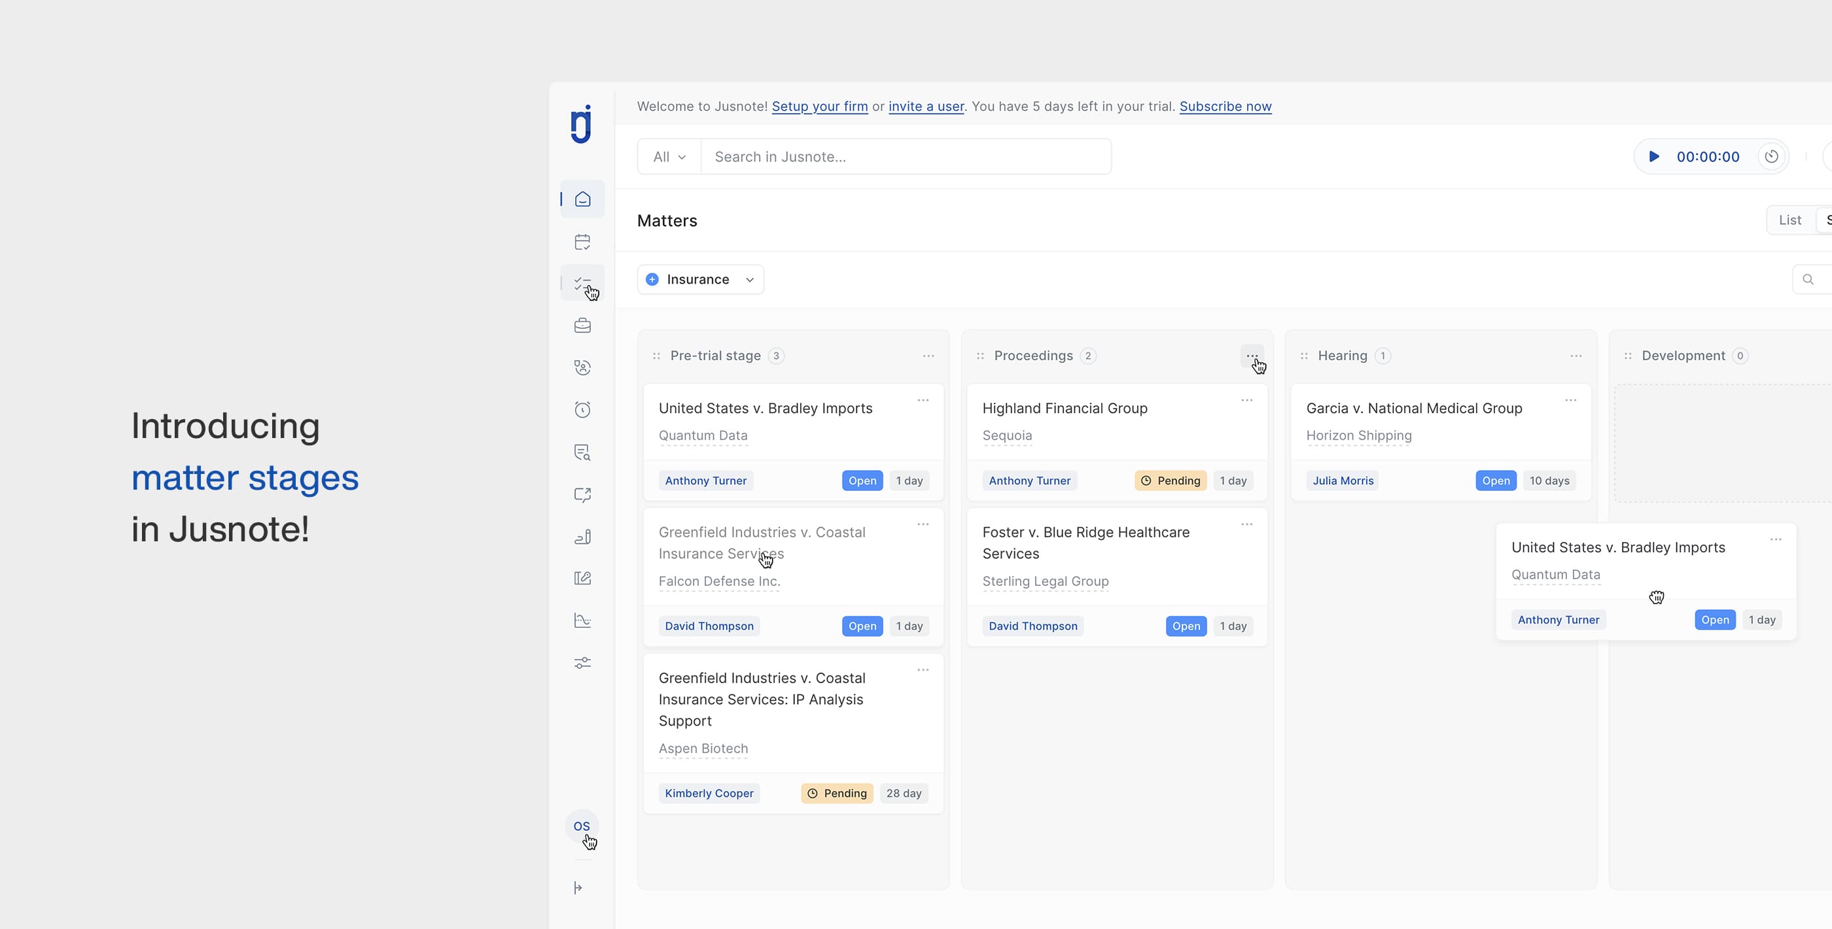This screenshot has height=929, width=1832.
Task: Click the Proceedings column title
Action: (x=1033, y=356)
